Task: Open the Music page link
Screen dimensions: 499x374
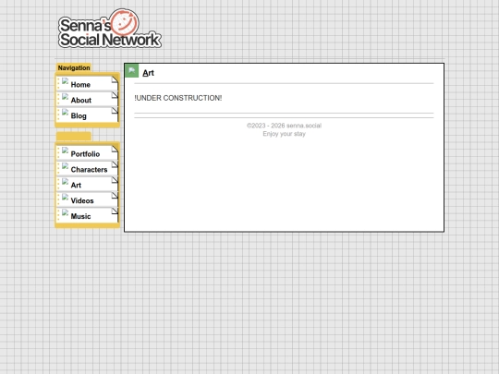Action: pyautogui.click(x=87, y=215)
